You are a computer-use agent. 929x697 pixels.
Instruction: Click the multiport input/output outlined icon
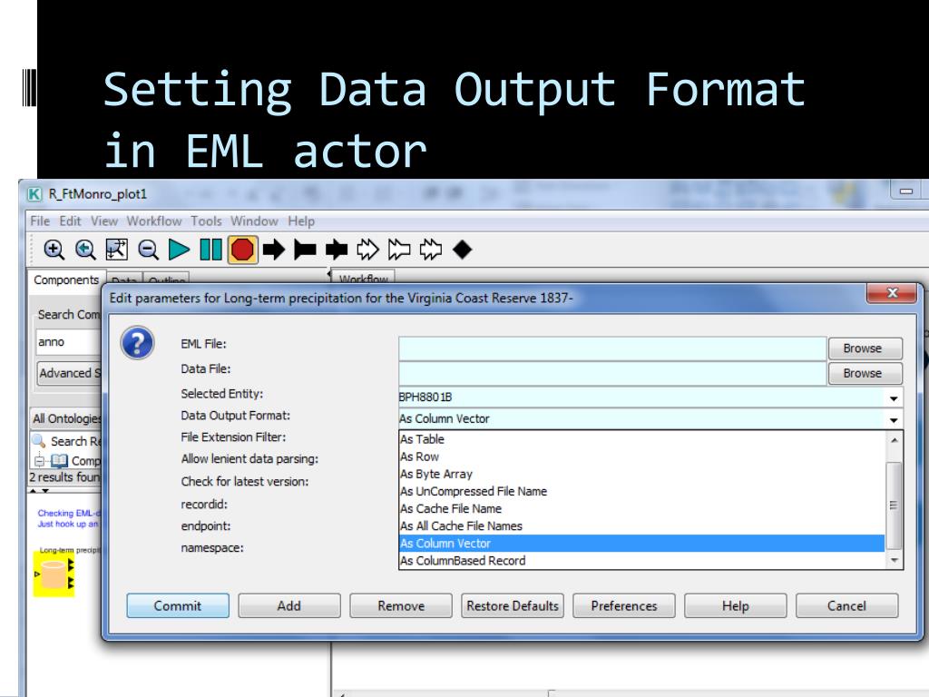pos(431,250)
